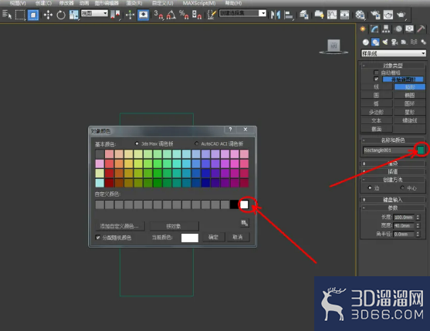Click the Use Pivot Point Center icon

coord(116,15)
